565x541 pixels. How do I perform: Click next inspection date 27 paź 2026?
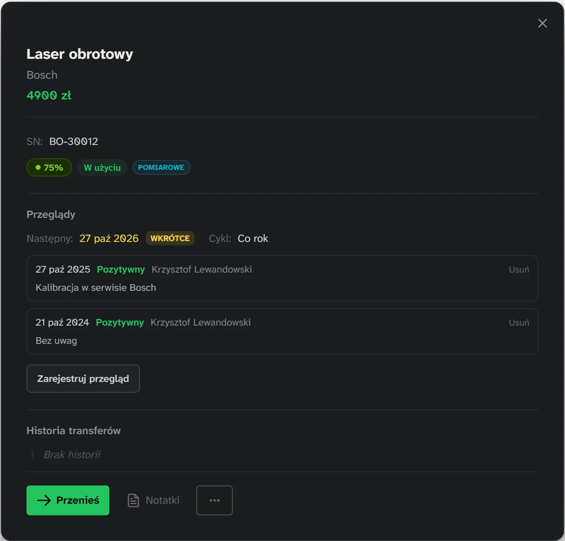tap(109, 239)
